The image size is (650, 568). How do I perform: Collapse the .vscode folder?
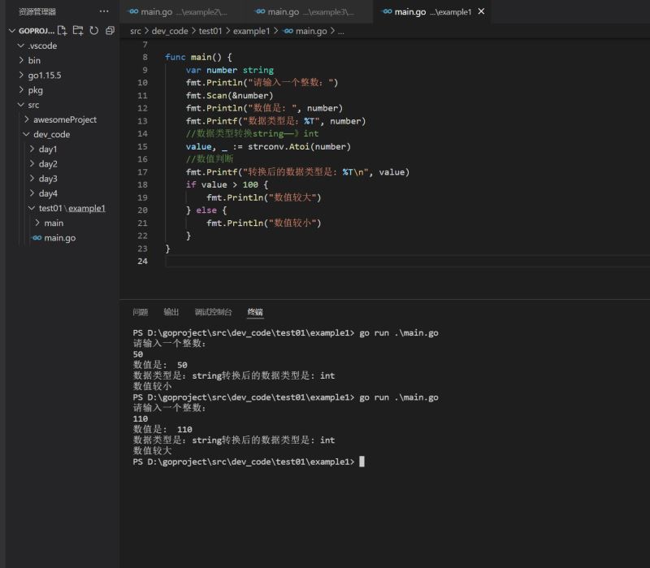(21, 46)
